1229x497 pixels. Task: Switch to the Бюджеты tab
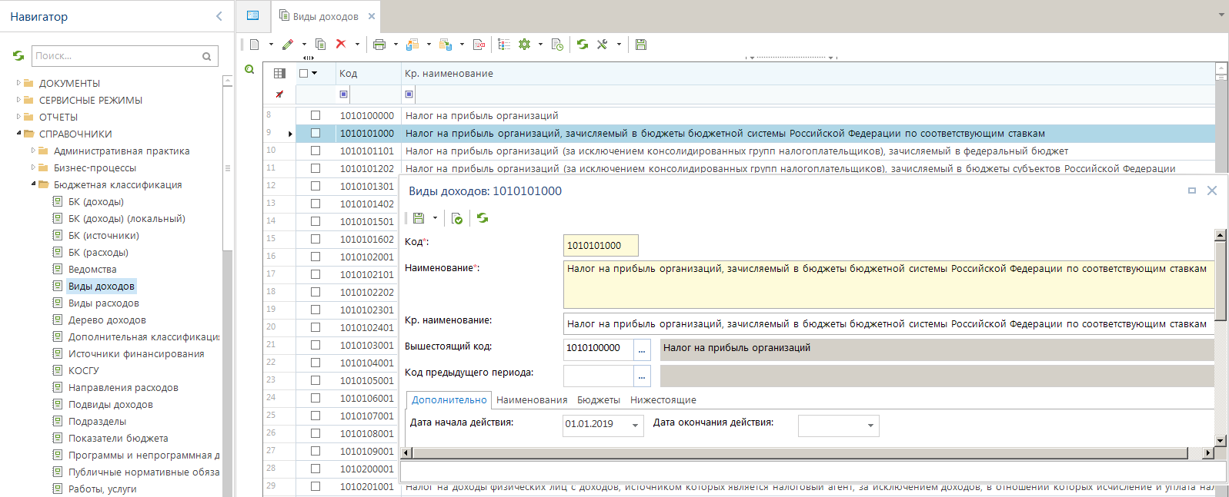coord(599,400)
